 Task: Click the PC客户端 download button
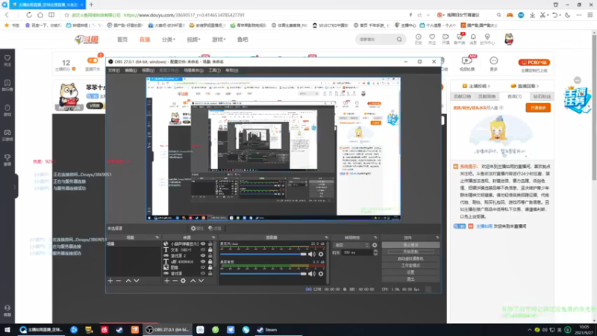[x=534, y=63]
